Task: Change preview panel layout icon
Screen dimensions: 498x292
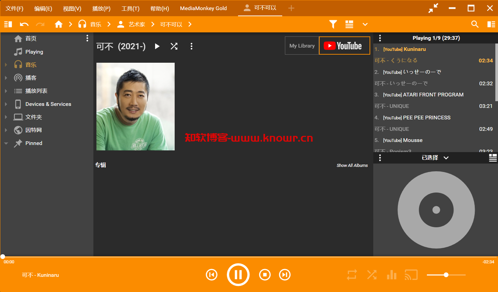Action: click(x=493, y=158)
